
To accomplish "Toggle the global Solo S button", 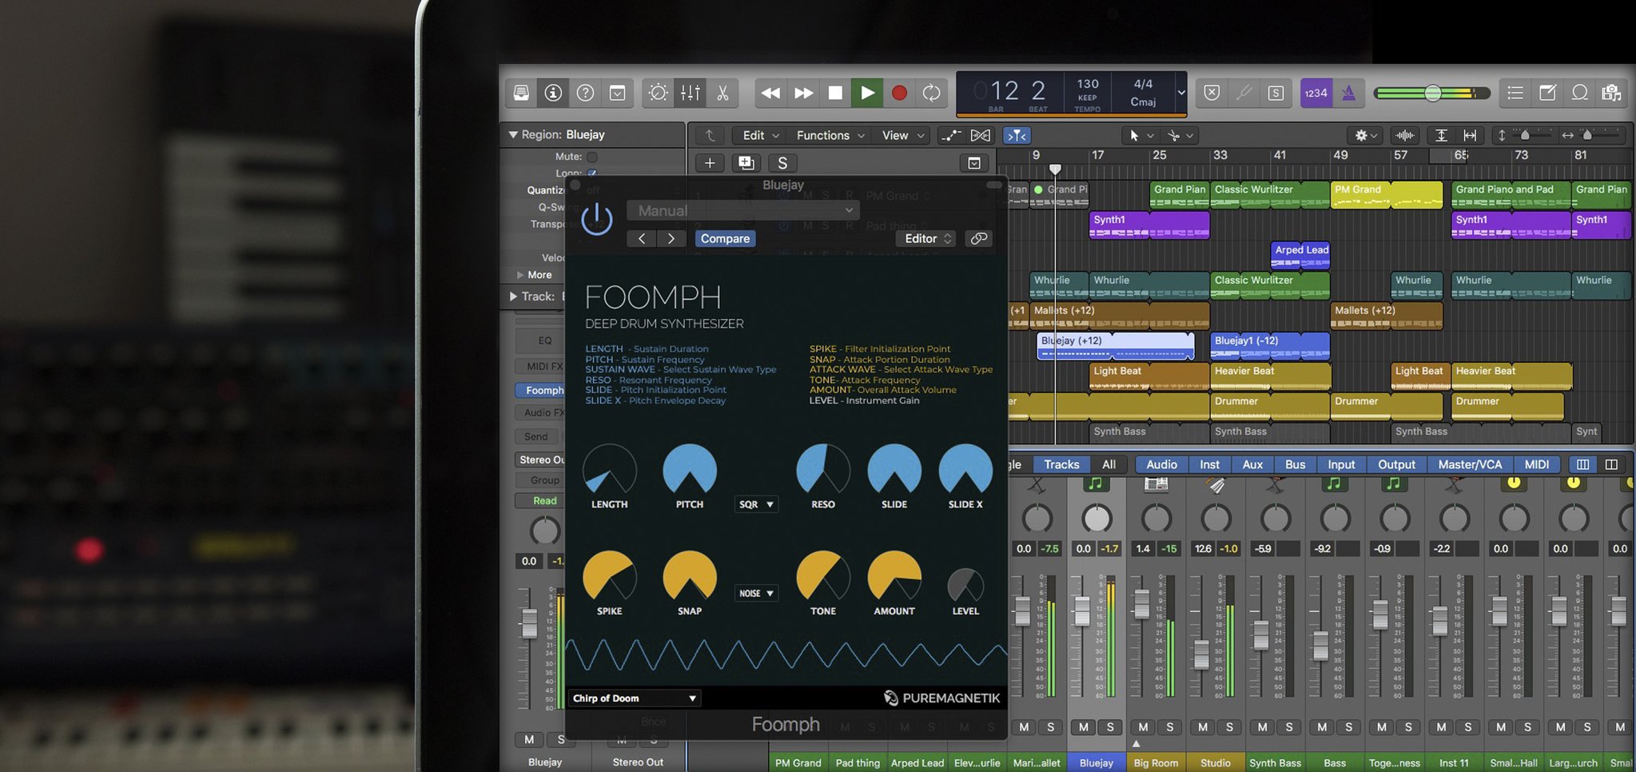I will 1276,93.
